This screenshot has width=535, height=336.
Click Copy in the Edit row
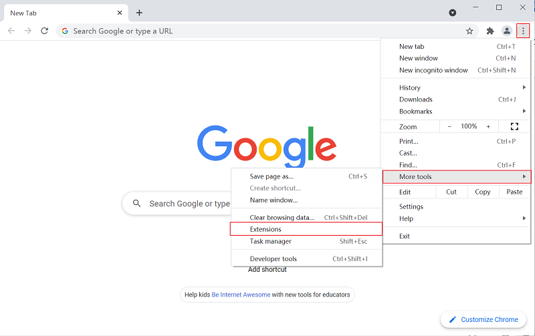pos(483,192)
